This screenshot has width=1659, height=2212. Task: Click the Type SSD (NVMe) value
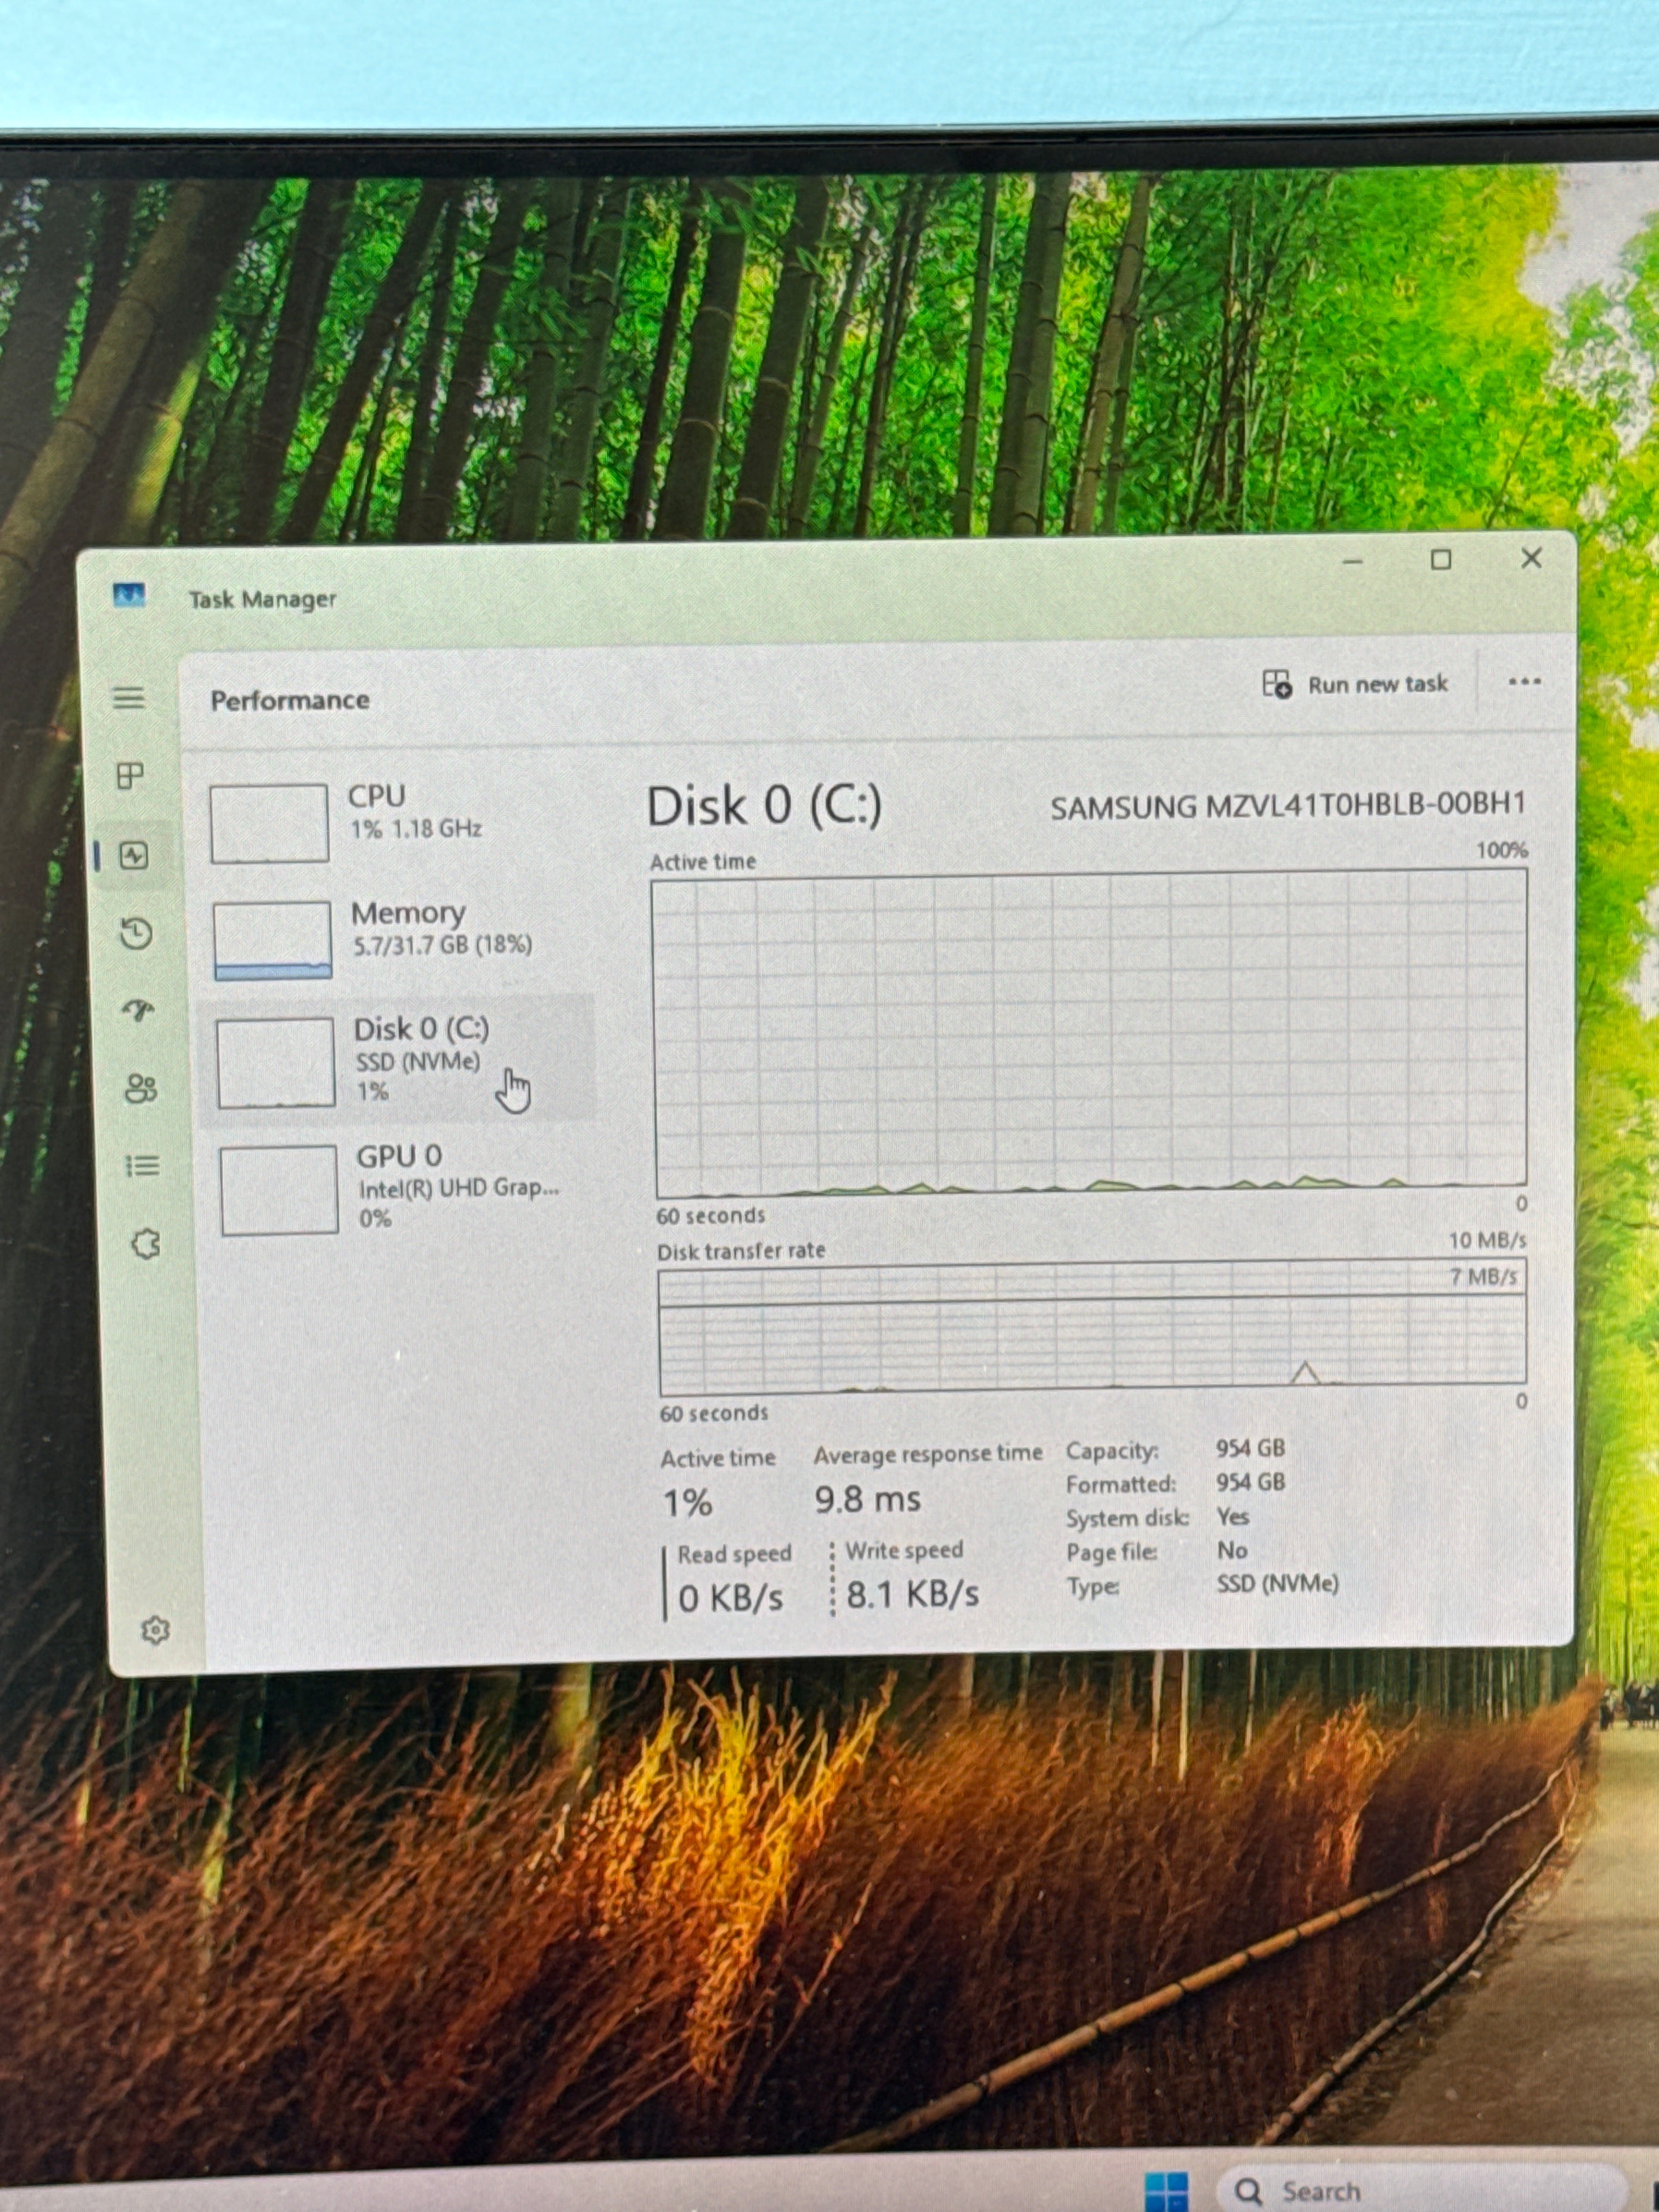(1277, 1583)
